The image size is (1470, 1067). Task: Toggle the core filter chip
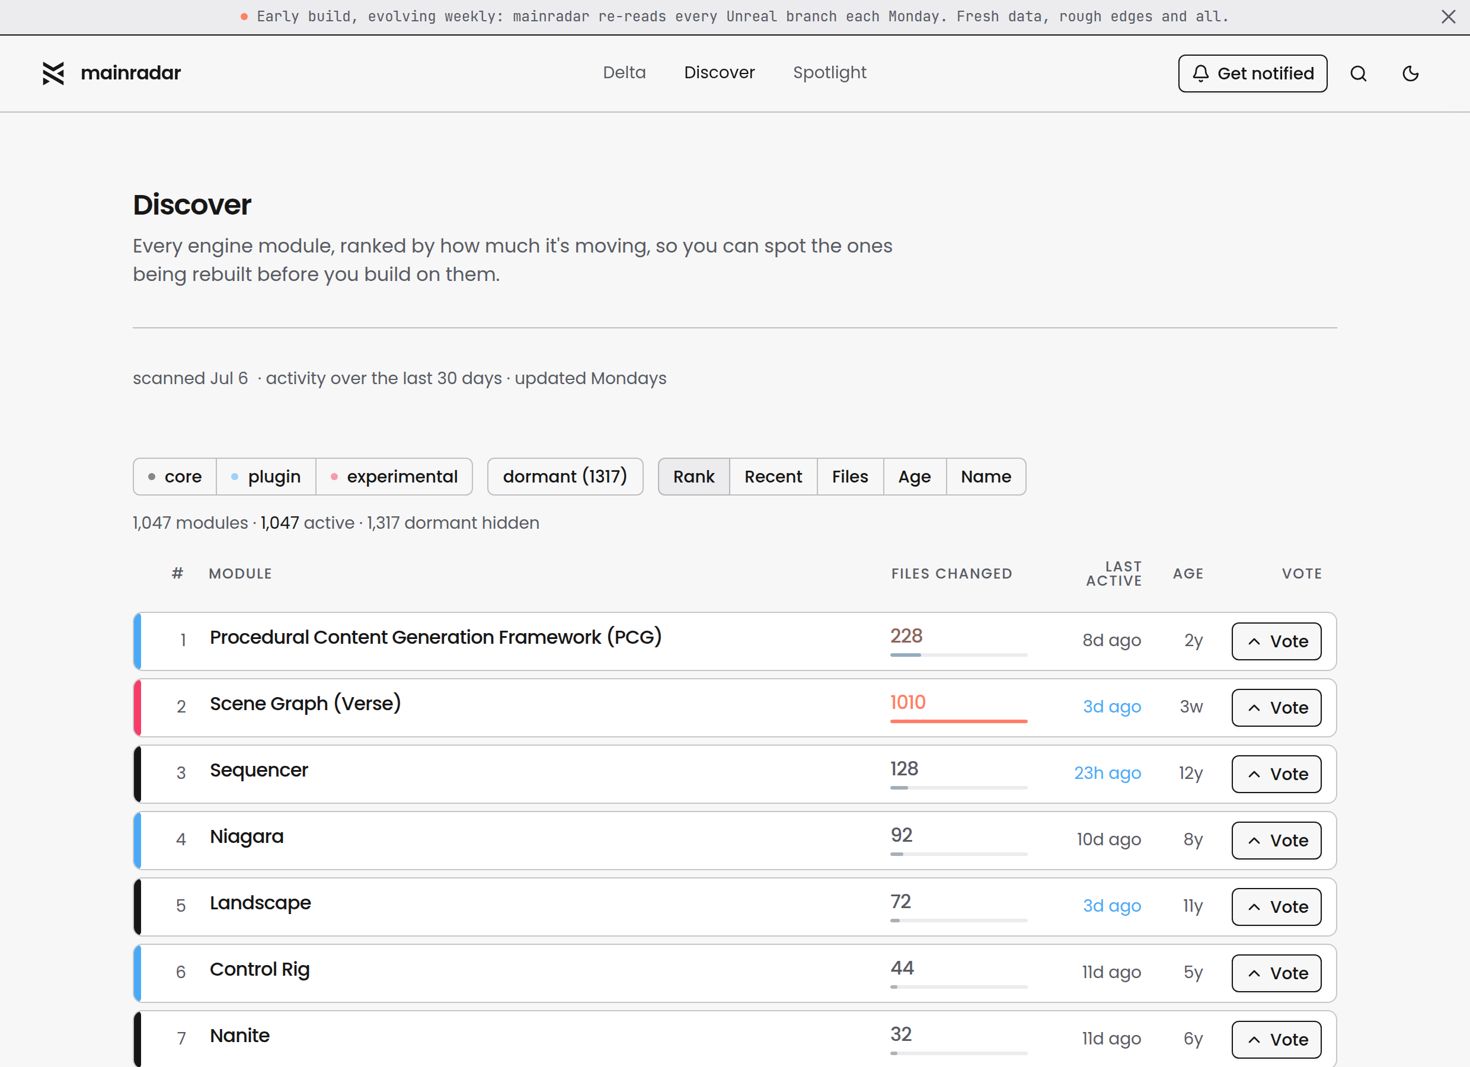tap(175, 477)
